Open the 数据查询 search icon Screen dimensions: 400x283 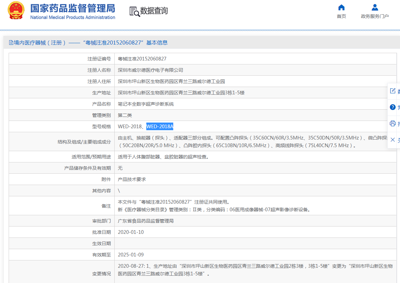coord(135,11)
